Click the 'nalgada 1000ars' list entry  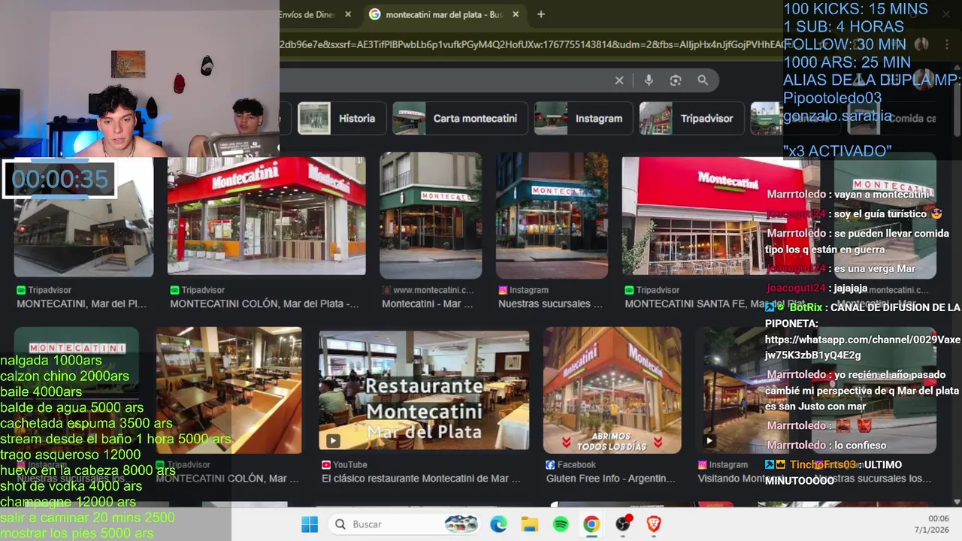tap(51, 361)
